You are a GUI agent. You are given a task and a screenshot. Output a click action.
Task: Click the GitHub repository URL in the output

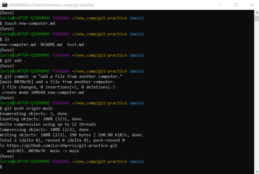[x=62, y=146]
